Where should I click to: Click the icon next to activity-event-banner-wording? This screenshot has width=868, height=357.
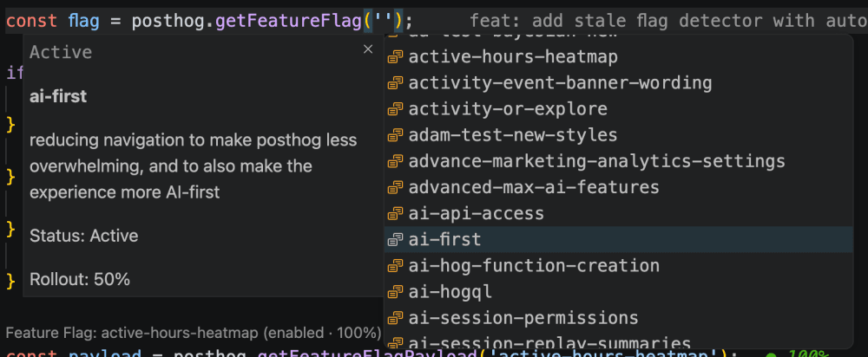coord(395,83)
